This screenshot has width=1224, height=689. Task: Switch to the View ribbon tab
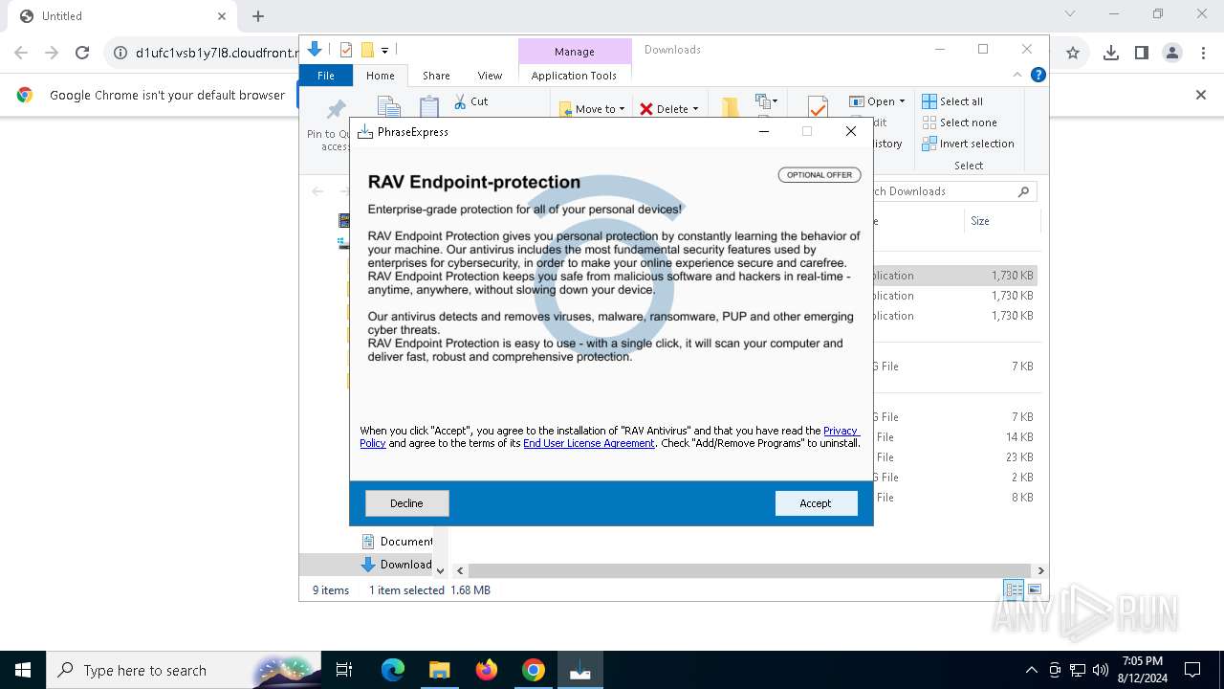pos(490,76)
